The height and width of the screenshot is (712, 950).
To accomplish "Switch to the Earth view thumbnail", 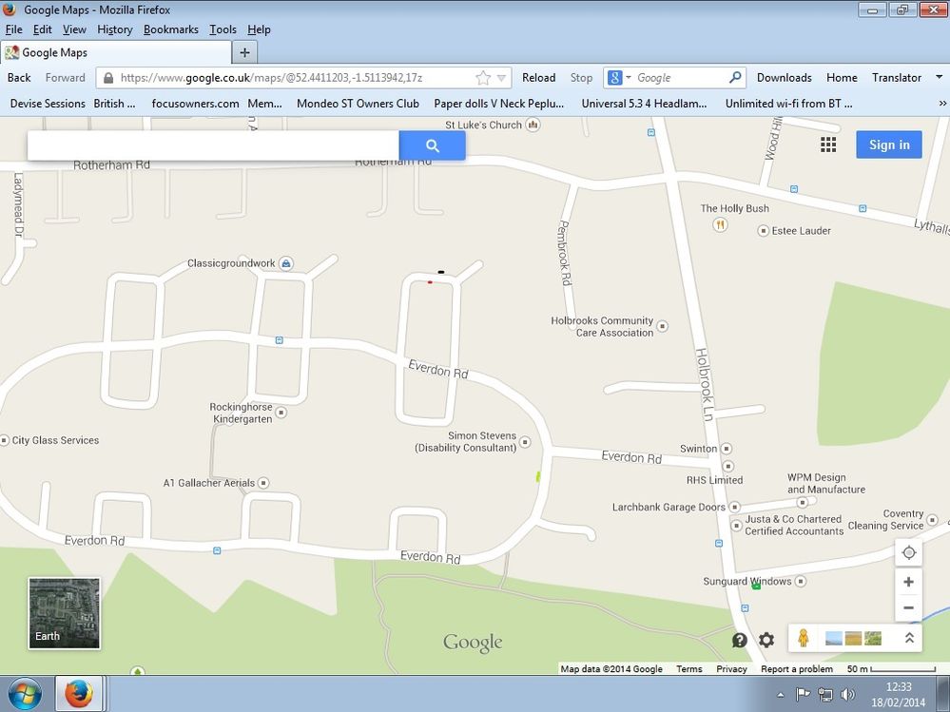I will [65, 613].
